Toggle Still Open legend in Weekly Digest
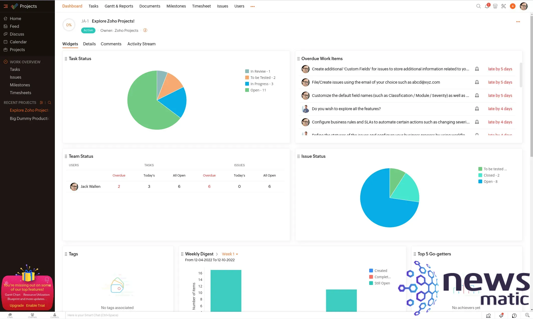The width and height of the screenshot is (533, 319). point(379,283)
